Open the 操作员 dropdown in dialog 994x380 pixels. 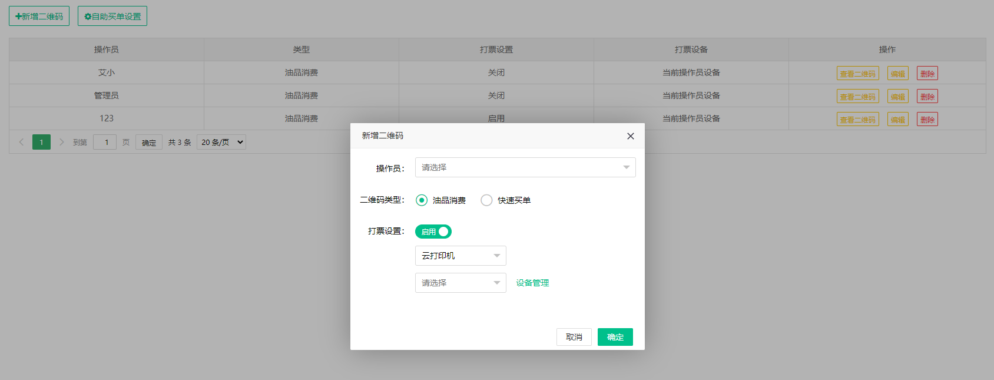[525, 167]
